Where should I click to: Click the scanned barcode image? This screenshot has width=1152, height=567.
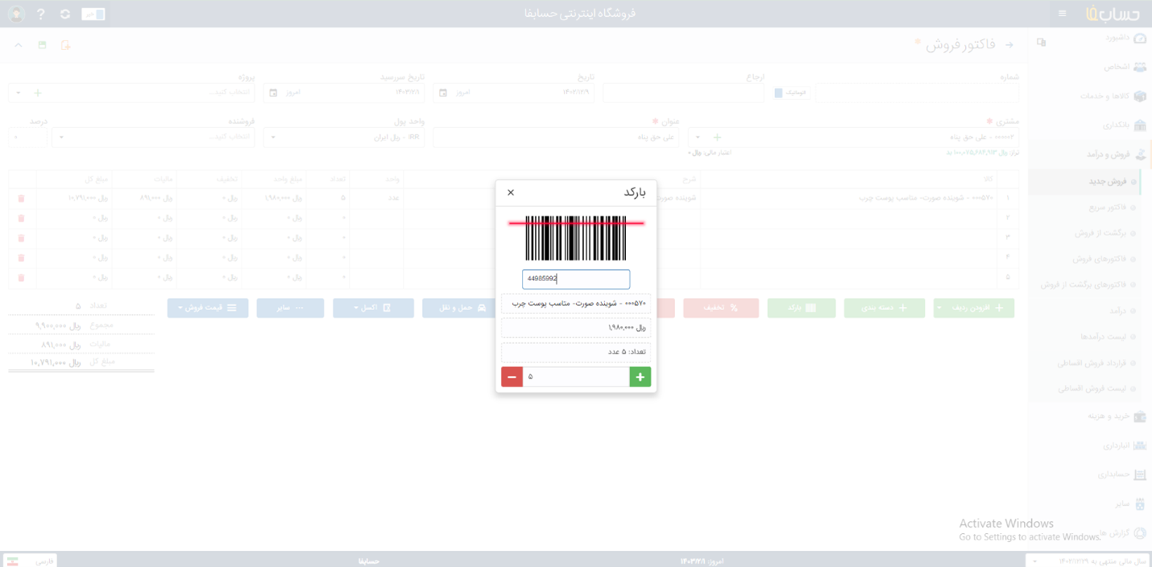coord(576,238)
